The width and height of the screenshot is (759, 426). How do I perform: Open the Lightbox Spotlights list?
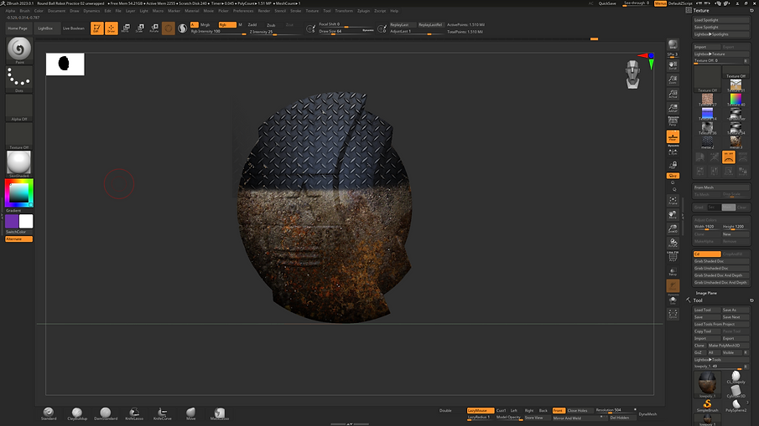tap(720, 34)
